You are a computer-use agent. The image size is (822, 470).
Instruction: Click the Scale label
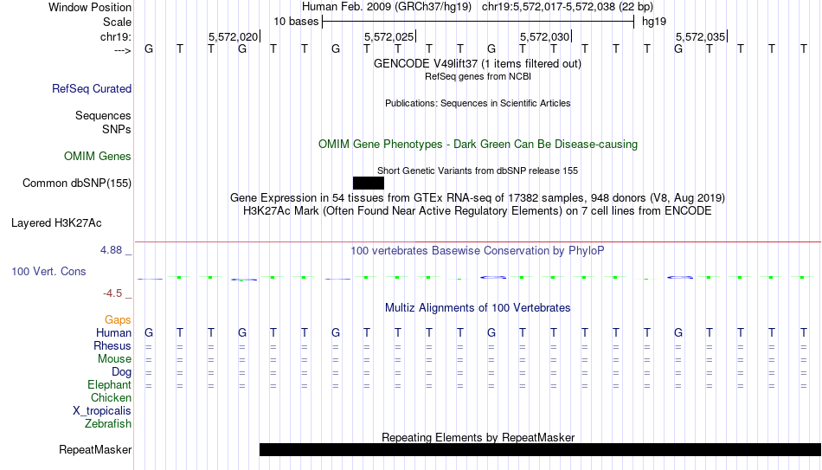[118, 22]
